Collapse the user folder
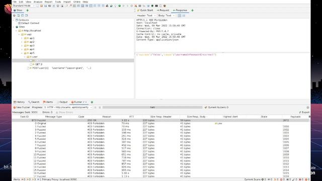This screenshot has height=181, width=322. pyautogui.click(x=25, y=57)
